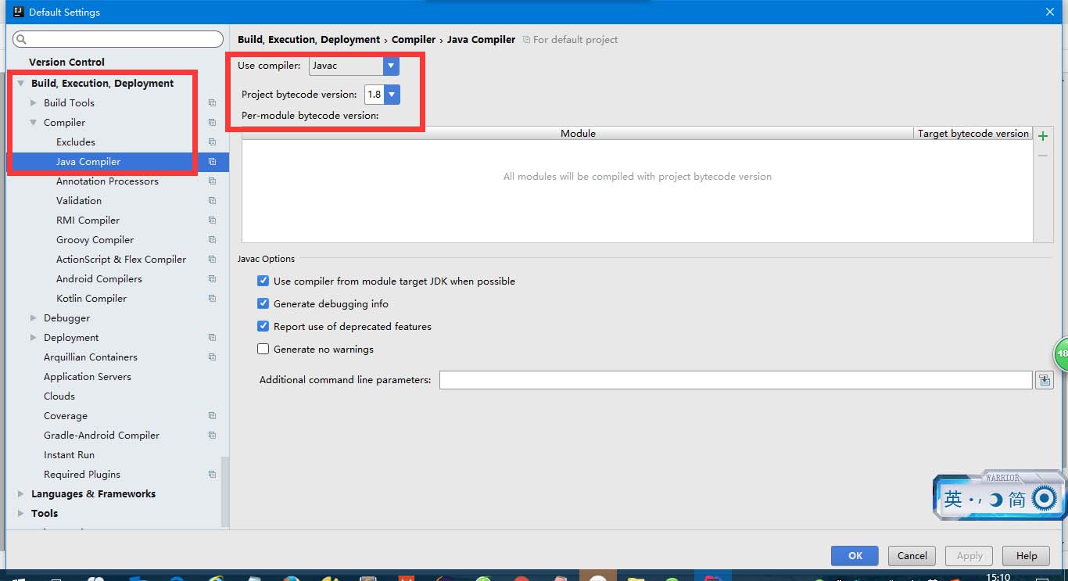
Task: Close the Default Settings dialog
Action: (x=1050, y=12)
